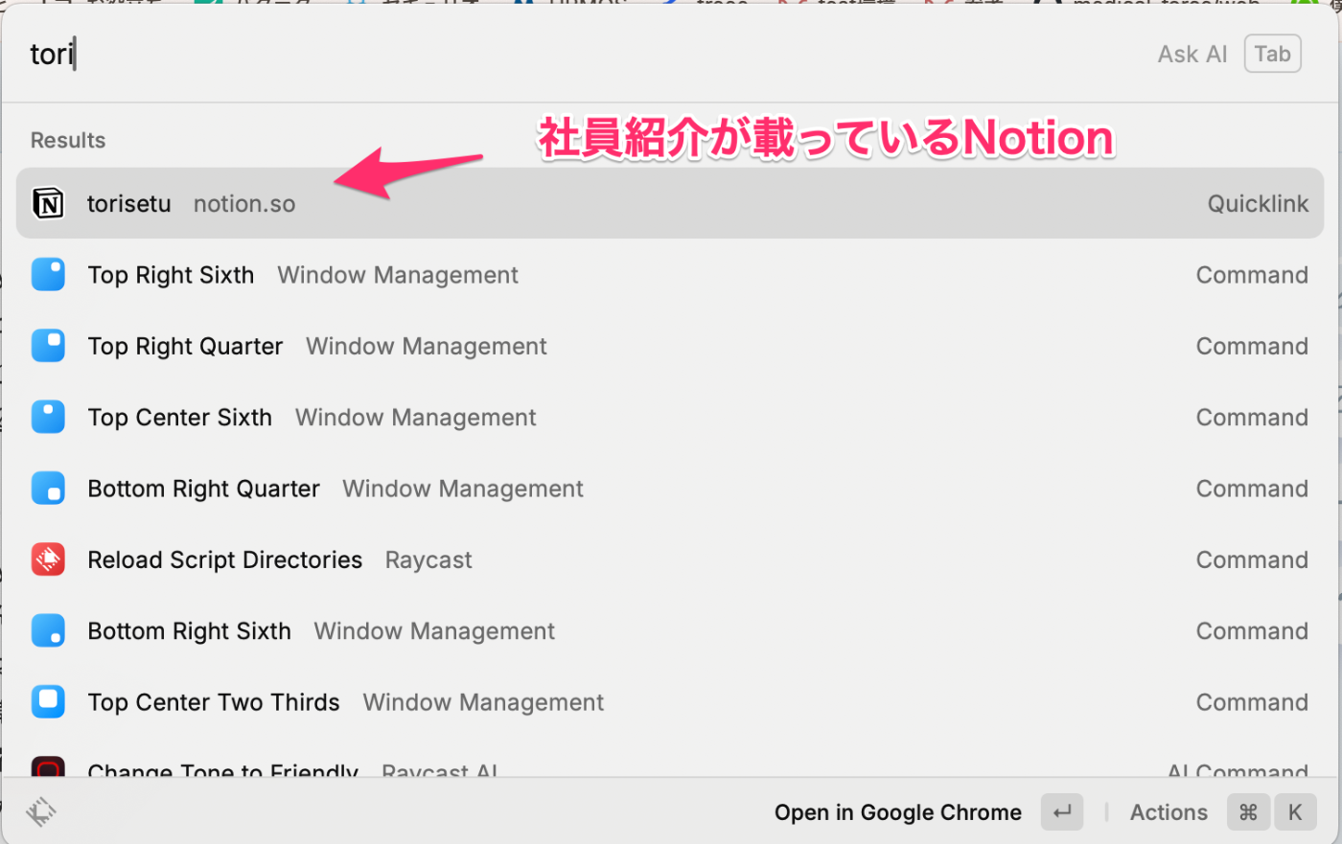Click the Top Center Two Thirds icon
The width and height of the screenshot is (1342, 844).
[48, 702]
